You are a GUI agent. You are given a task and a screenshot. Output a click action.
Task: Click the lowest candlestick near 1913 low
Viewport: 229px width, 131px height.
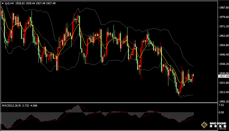(179, 91)
